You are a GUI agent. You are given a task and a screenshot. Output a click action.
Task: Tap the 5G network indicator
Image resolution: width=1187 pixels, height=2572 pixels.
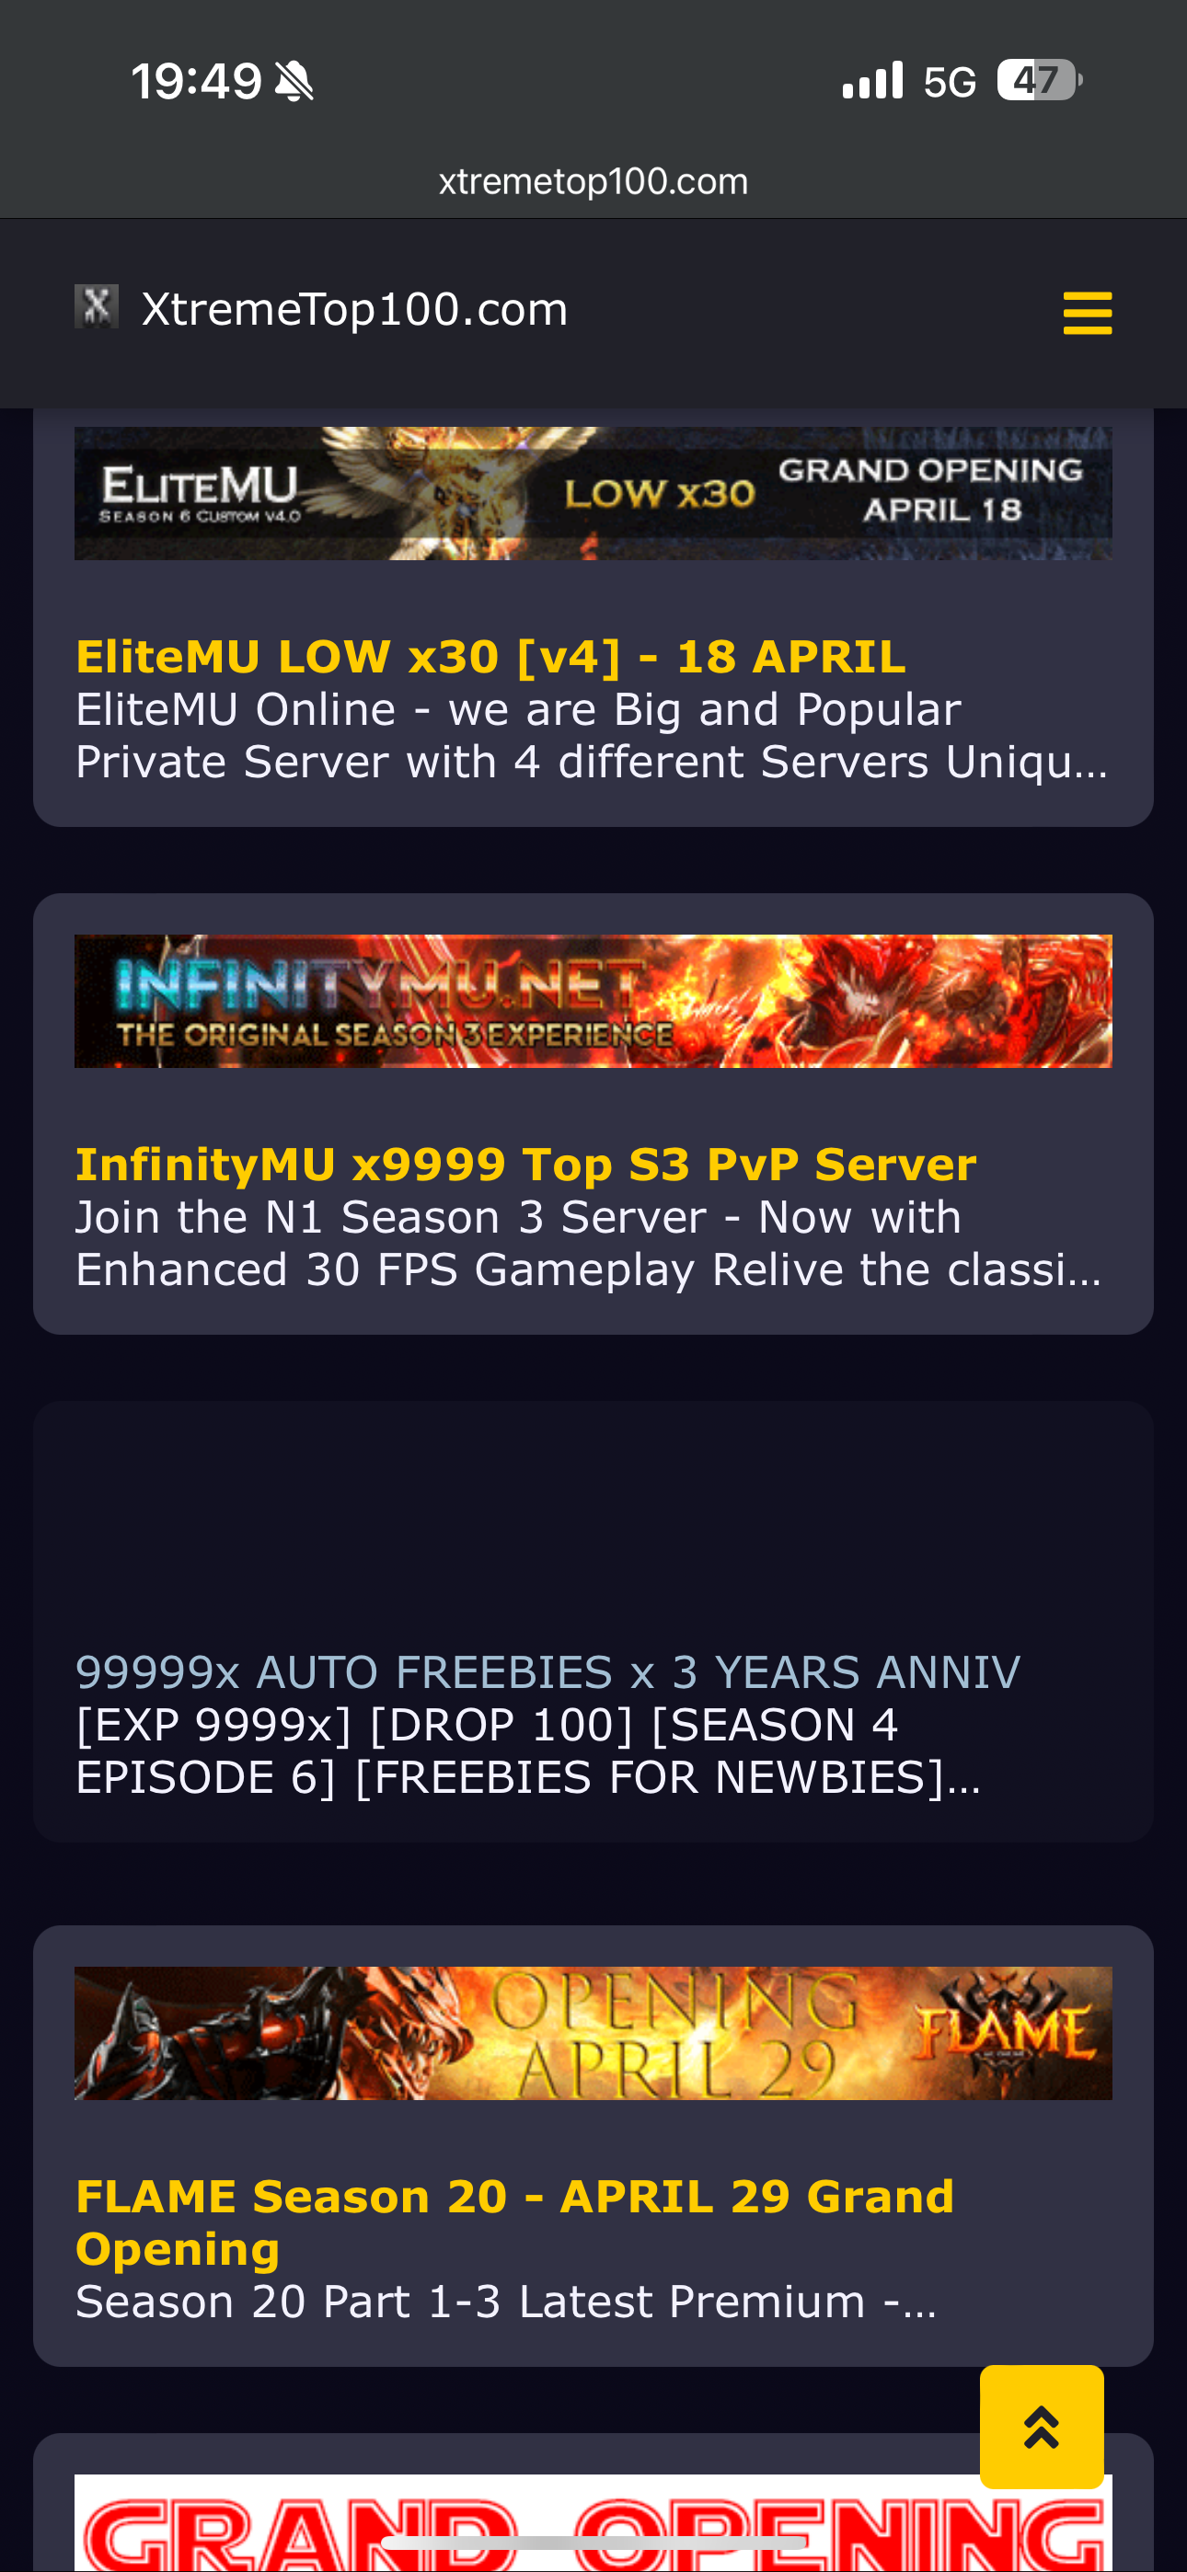coord(950,82)
